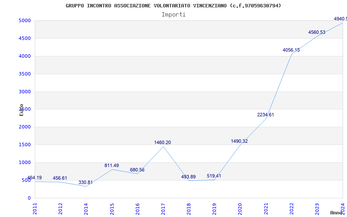Click the 2012 x-axis year label
Image resolution: width=347 pixels, height=217 pixels.
pyautogui.click(x=60, y=209)
